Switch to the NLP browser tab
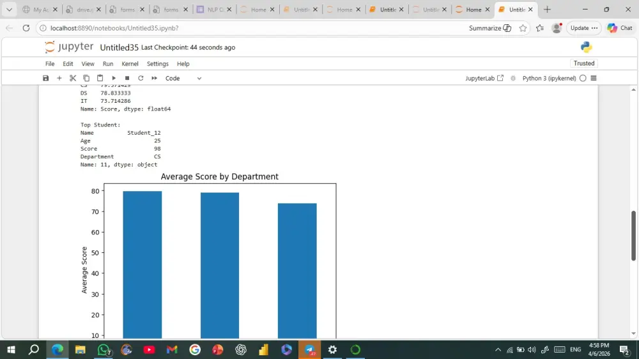639x359 pixels. click(215, 10)
